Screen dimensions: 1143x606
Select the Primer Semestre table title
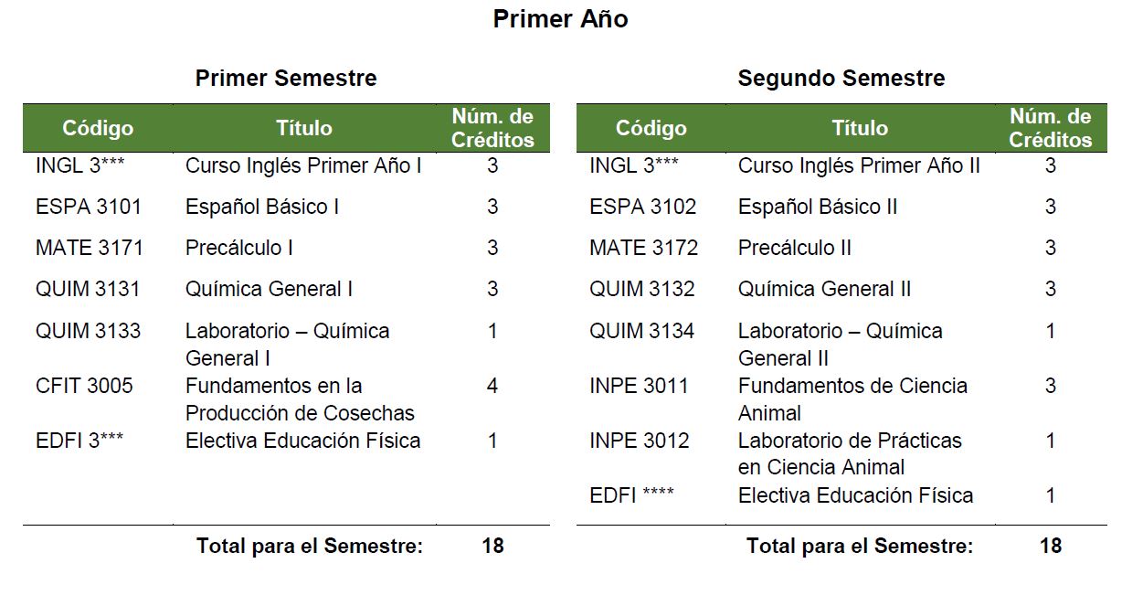[286, 79]
